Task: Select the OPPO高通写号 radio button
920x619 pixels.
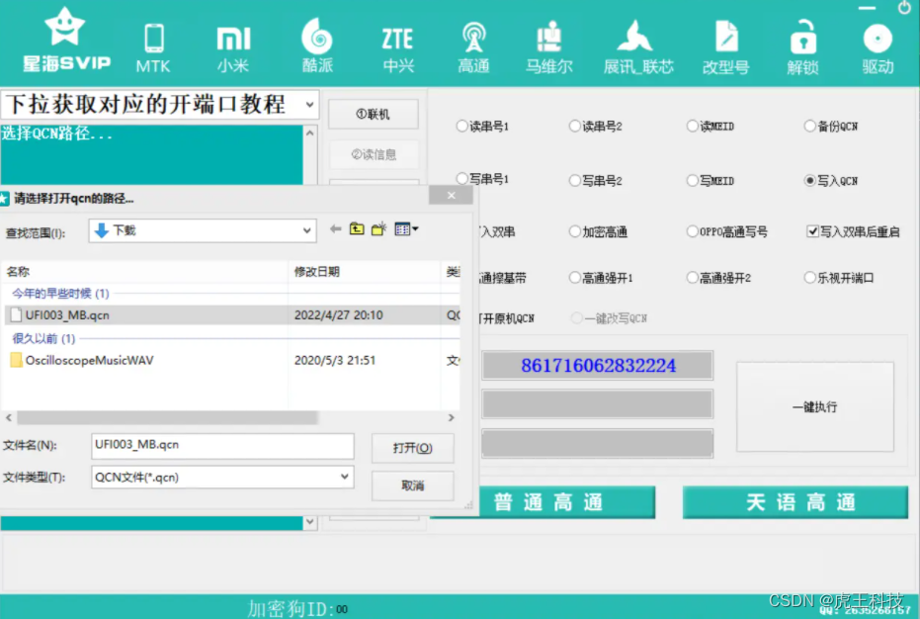Action: (x=693, y=231)
